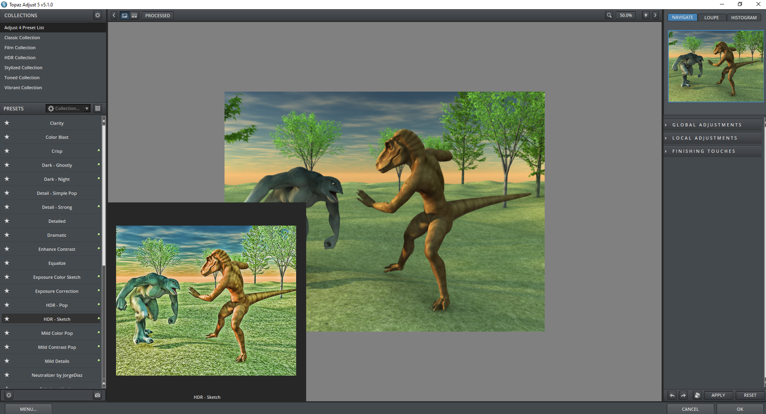Select the Detail - Strong preset

pyautogui.click(x=57, y=207)
